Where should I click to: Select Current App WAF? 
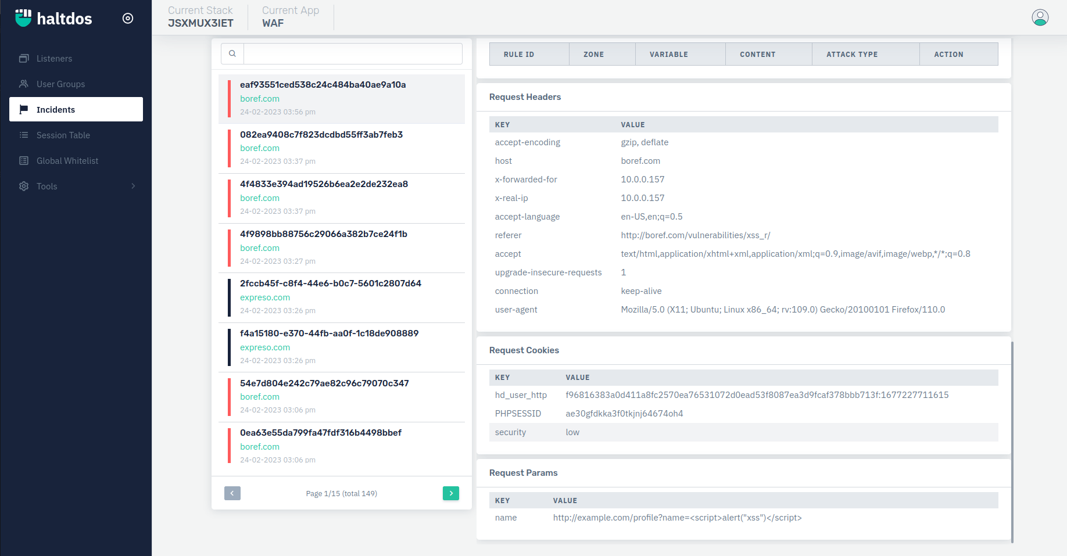click(x=291, y=17)
